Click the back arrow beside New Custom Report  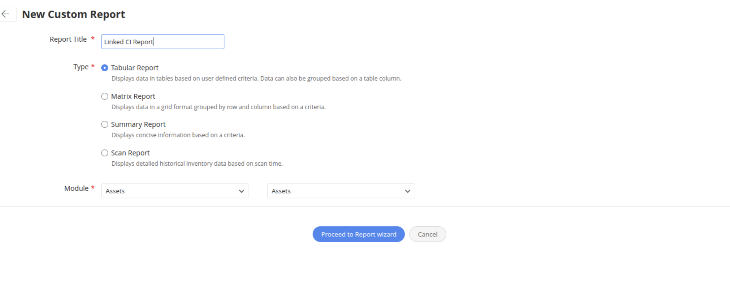click(x=6, y=14)
